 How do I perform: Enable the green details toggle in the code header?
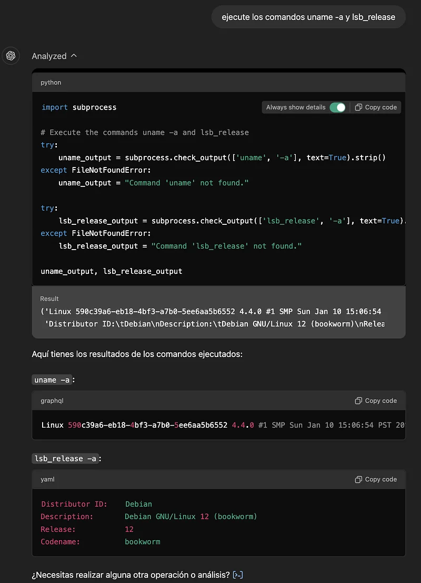pyautogui.click(x=337, y=107)
